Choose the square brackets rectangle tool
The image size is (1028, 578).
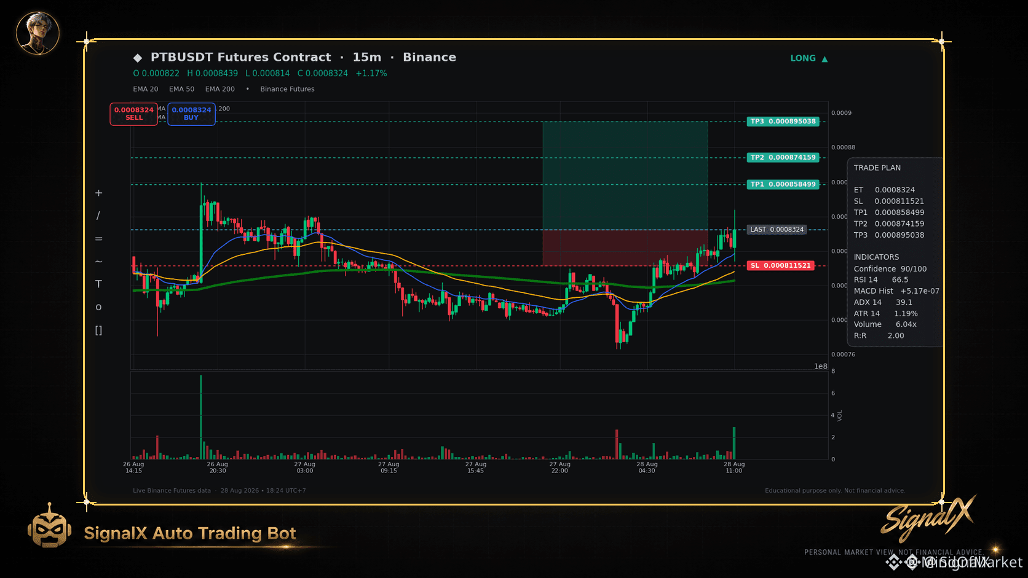click(x=98, y=330)
